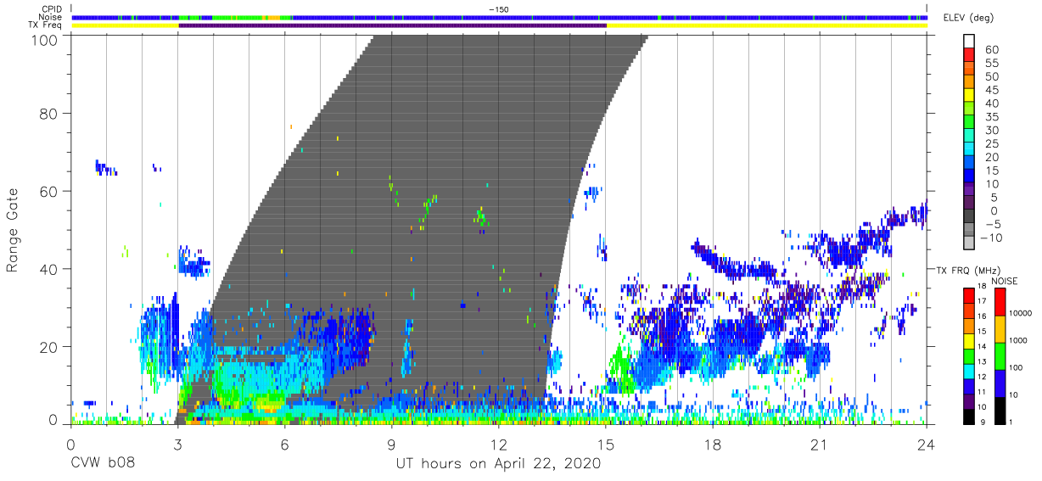Click the x-axis tick label '6'

coord(284,445)
